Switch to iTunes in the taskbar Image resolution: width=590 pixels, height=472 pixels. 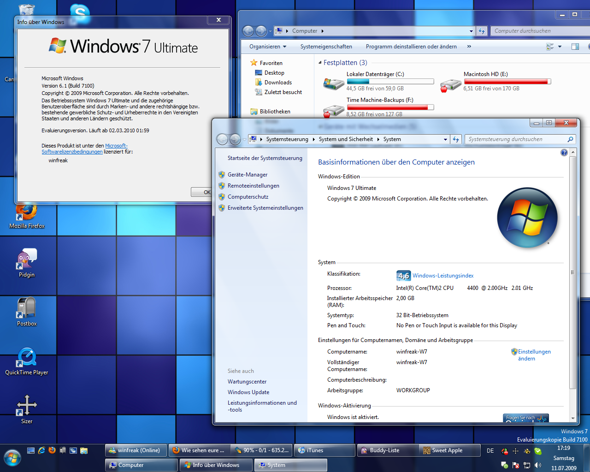coord(324,450)
